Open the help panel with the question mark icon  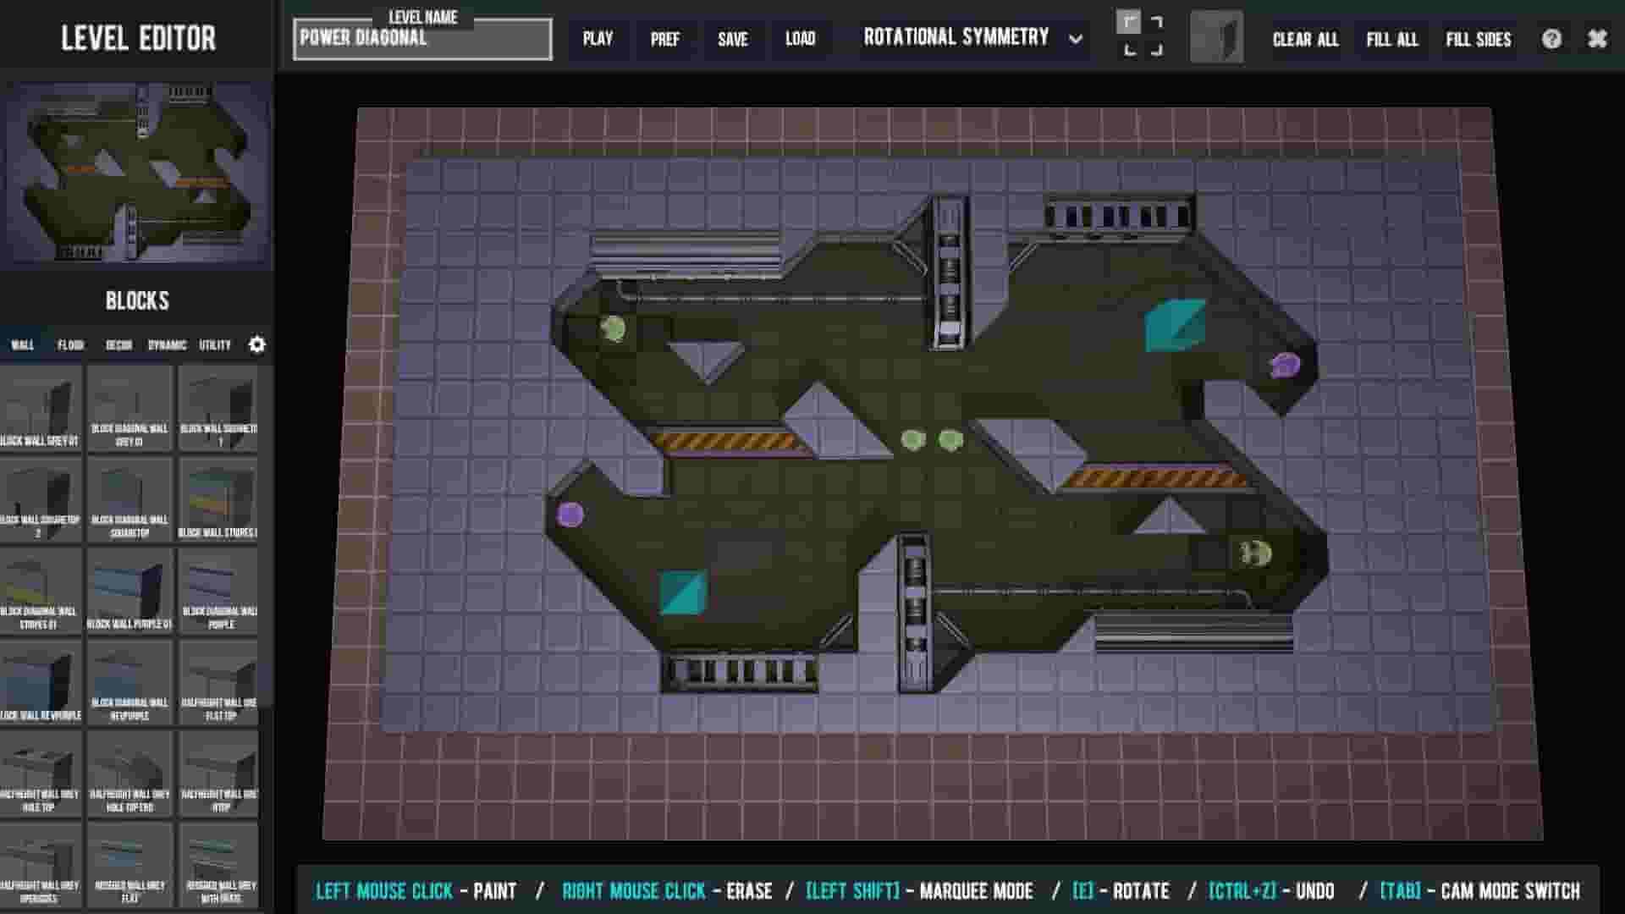tap(1552, 38)
